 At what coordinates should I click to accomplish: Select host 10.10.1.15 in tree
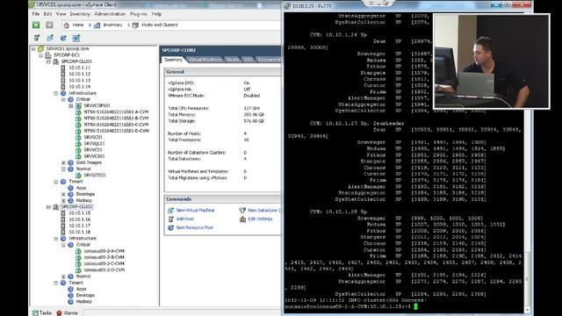79,213
